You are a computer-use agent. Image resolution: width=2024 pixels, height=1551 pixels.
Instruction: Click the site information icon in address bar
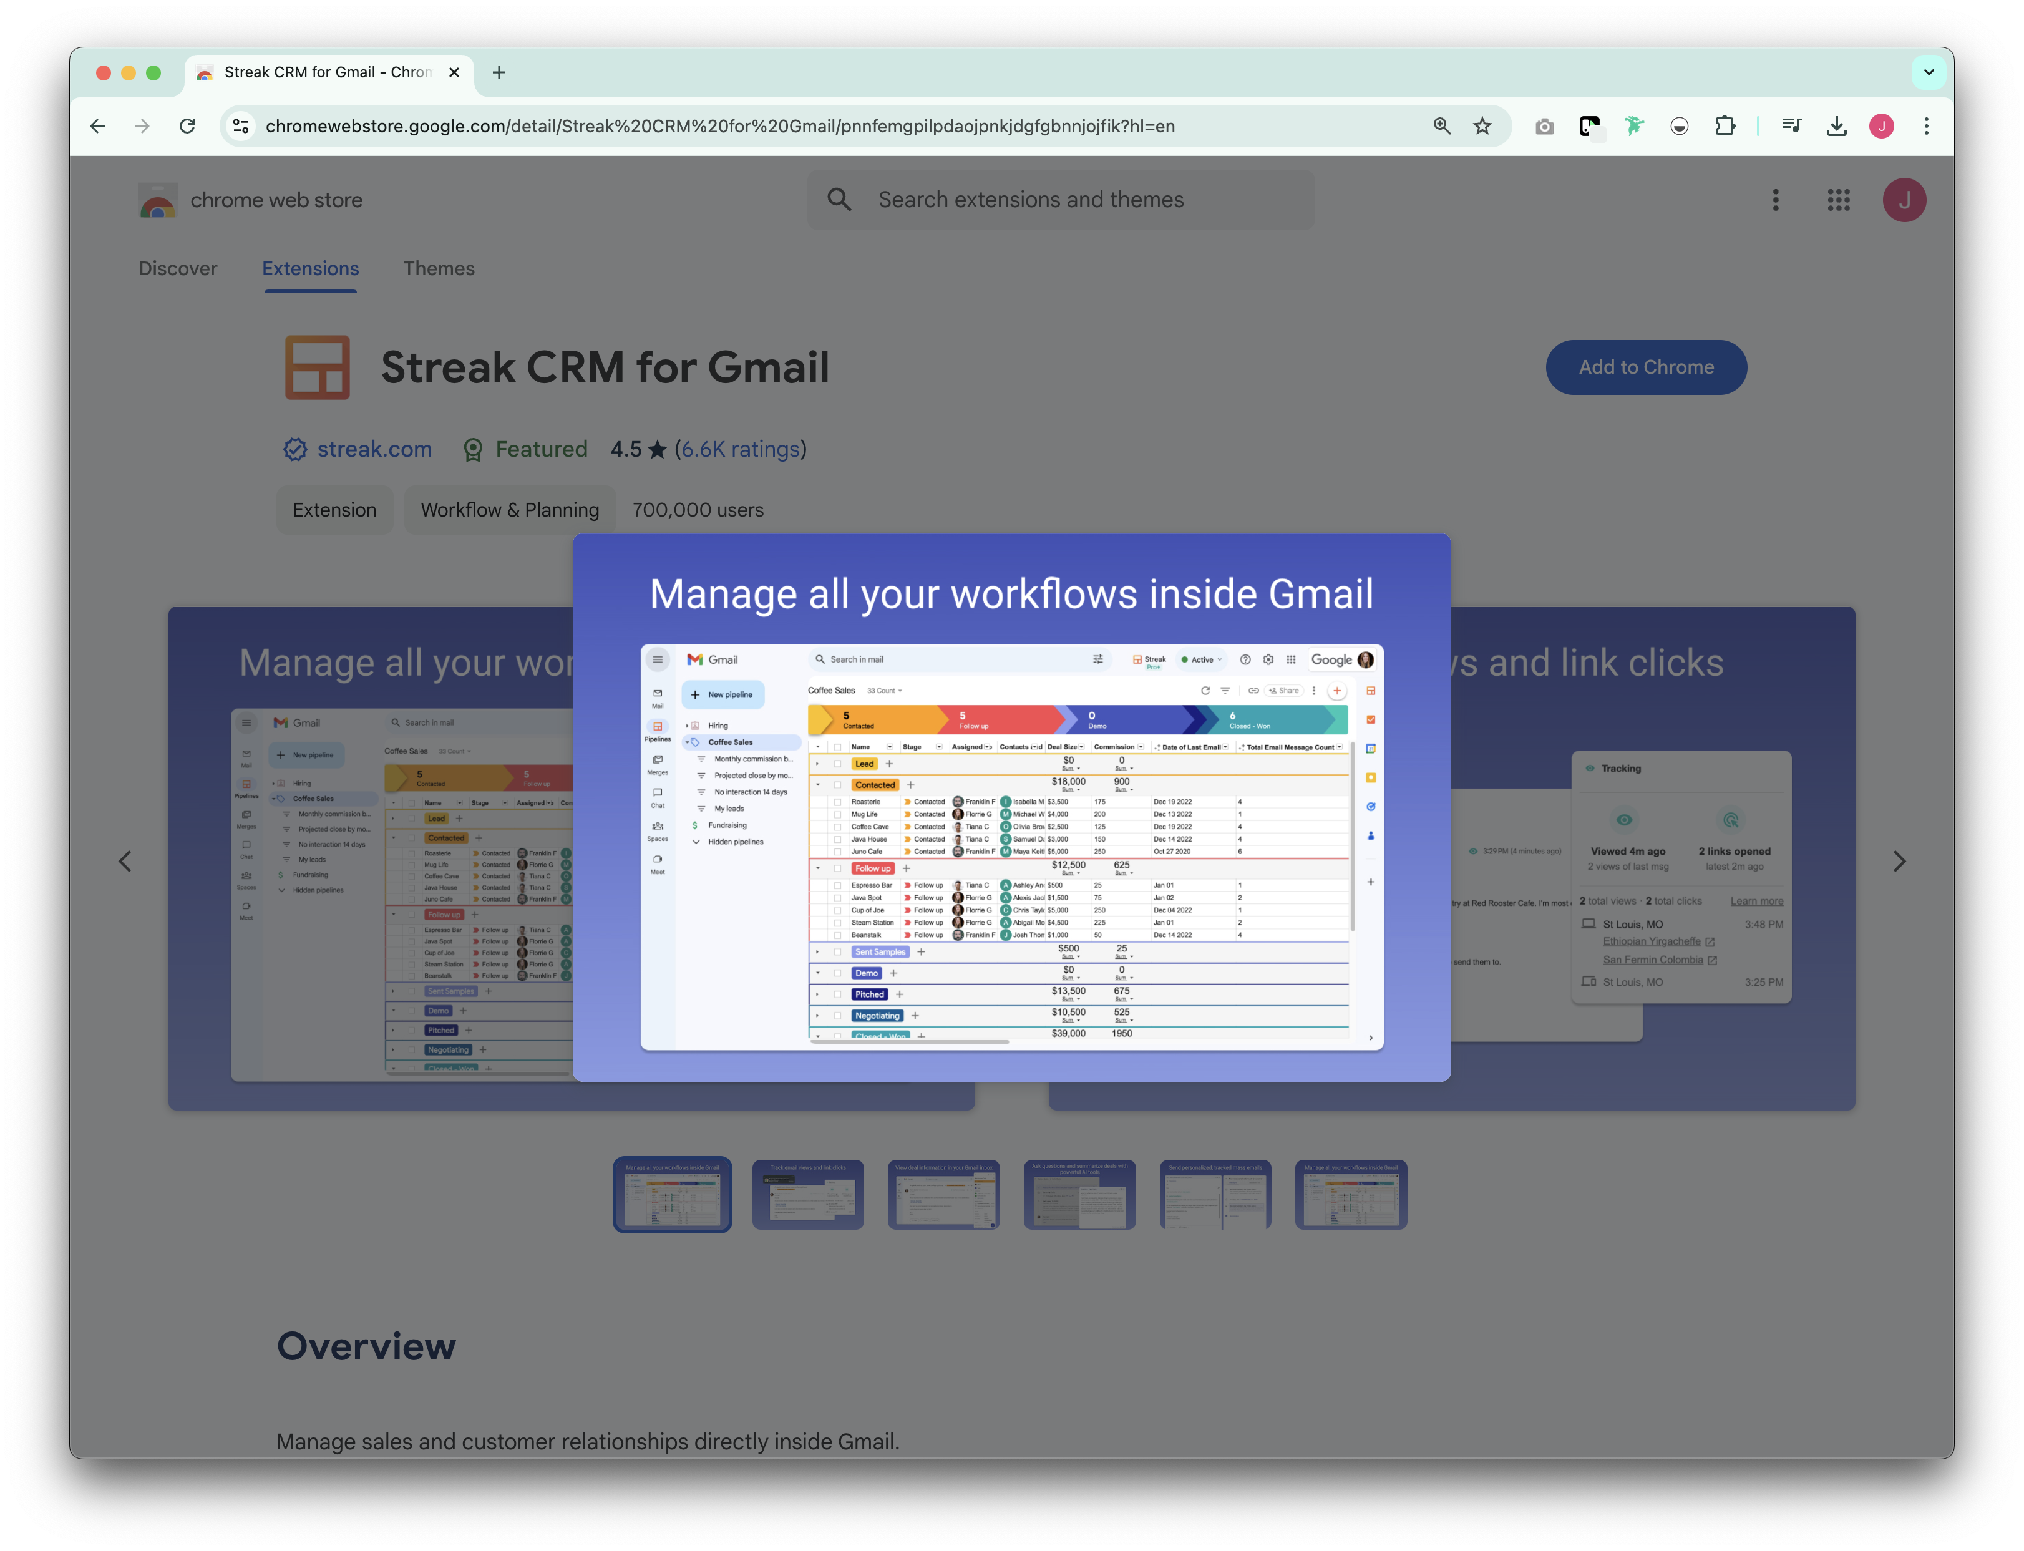coord(241,127)
